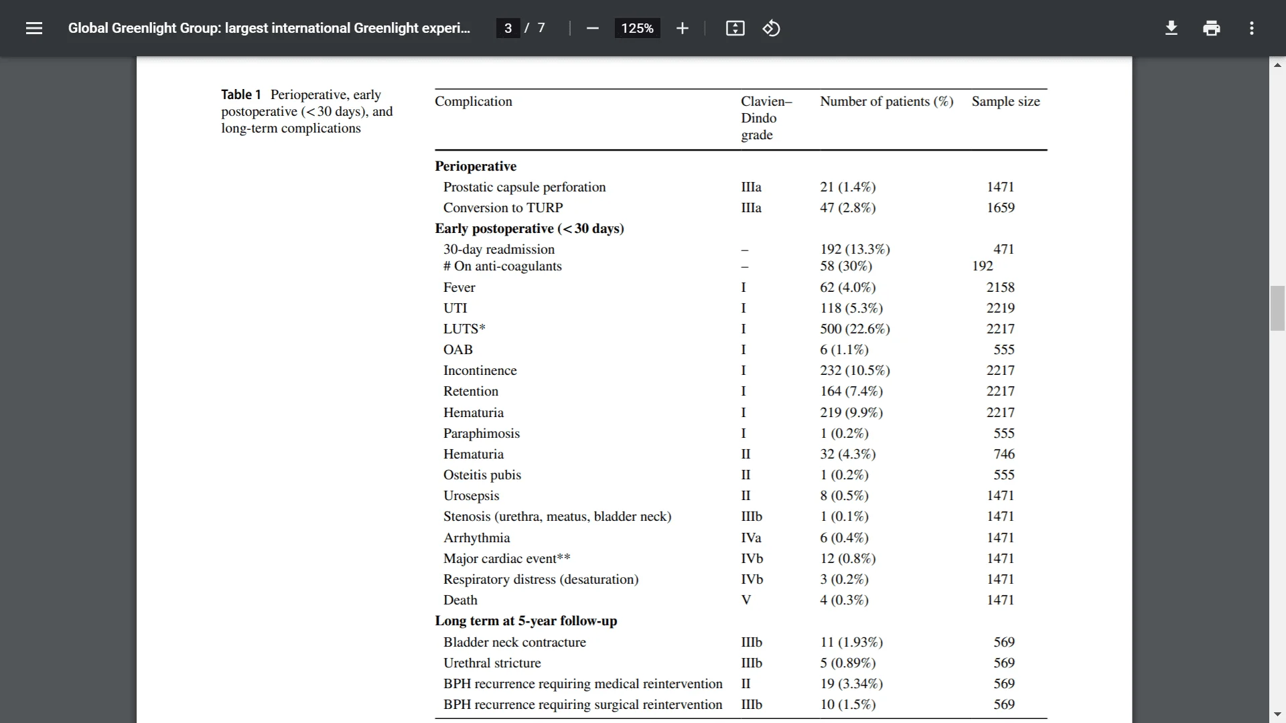The width and height of the screenshot is (1286, 723).
Task: Click the '232 (10.5%)' incontinence value
Action: point(855,370)
